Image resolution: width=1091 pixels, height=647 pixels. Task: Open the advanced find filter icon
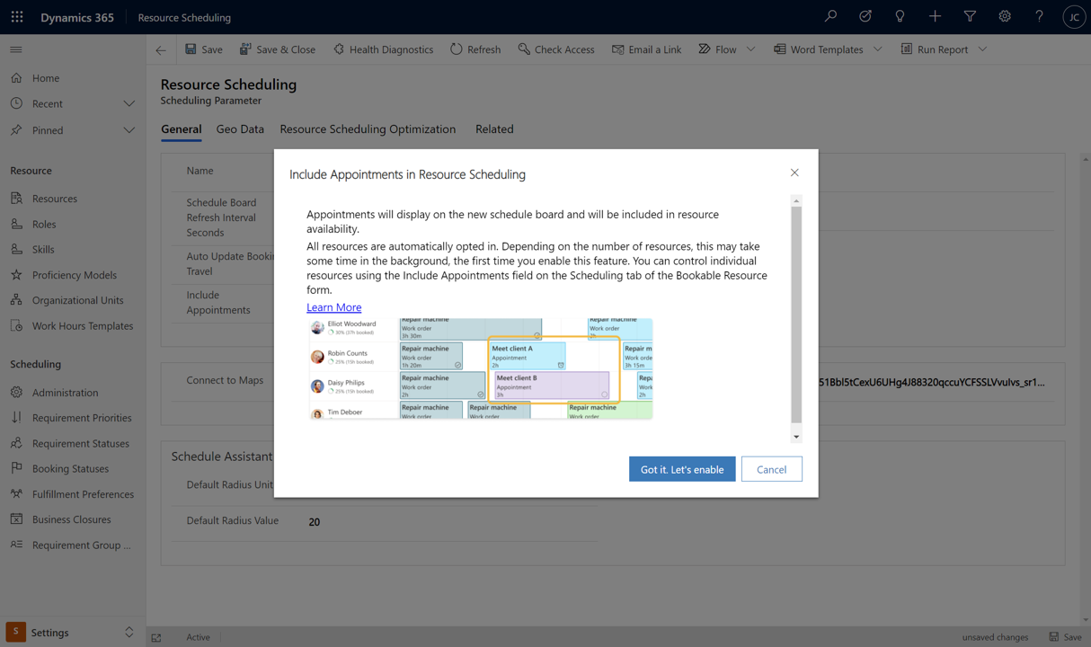point(970,16)
